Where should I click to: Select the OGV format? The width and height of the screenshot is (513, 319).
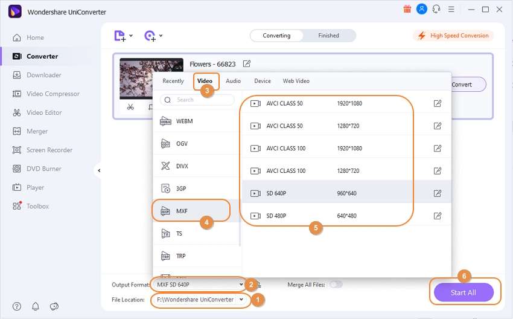click(197, 143)
